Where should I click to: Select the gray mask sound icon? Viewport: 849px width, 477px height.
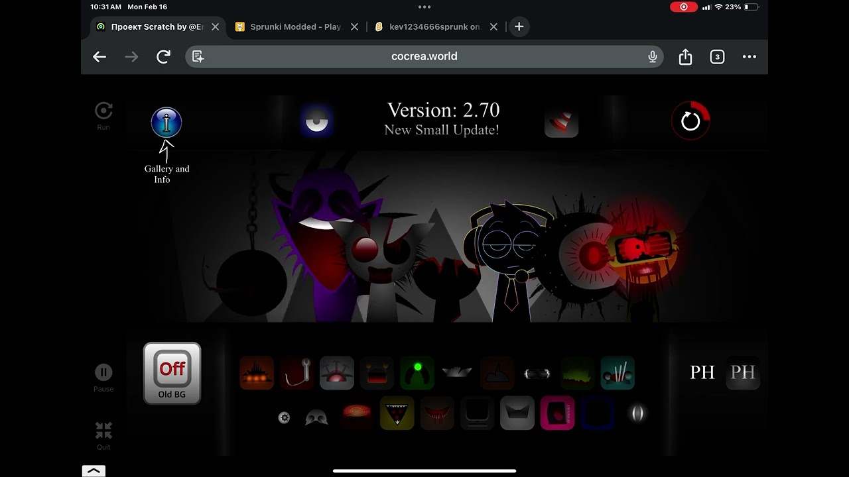(316, 417)
